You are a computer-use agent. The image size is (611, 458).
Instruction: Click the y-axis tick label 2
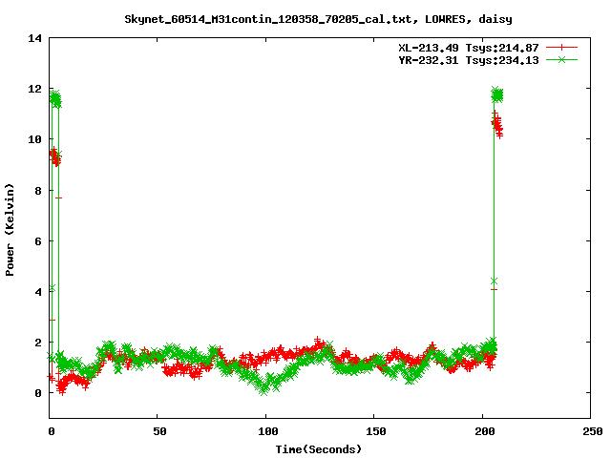point(38,343)
